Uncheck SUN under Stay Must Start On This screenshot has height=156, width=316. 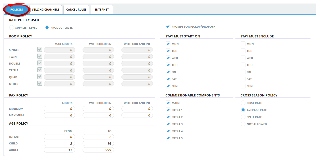click(x=168, y=86)
